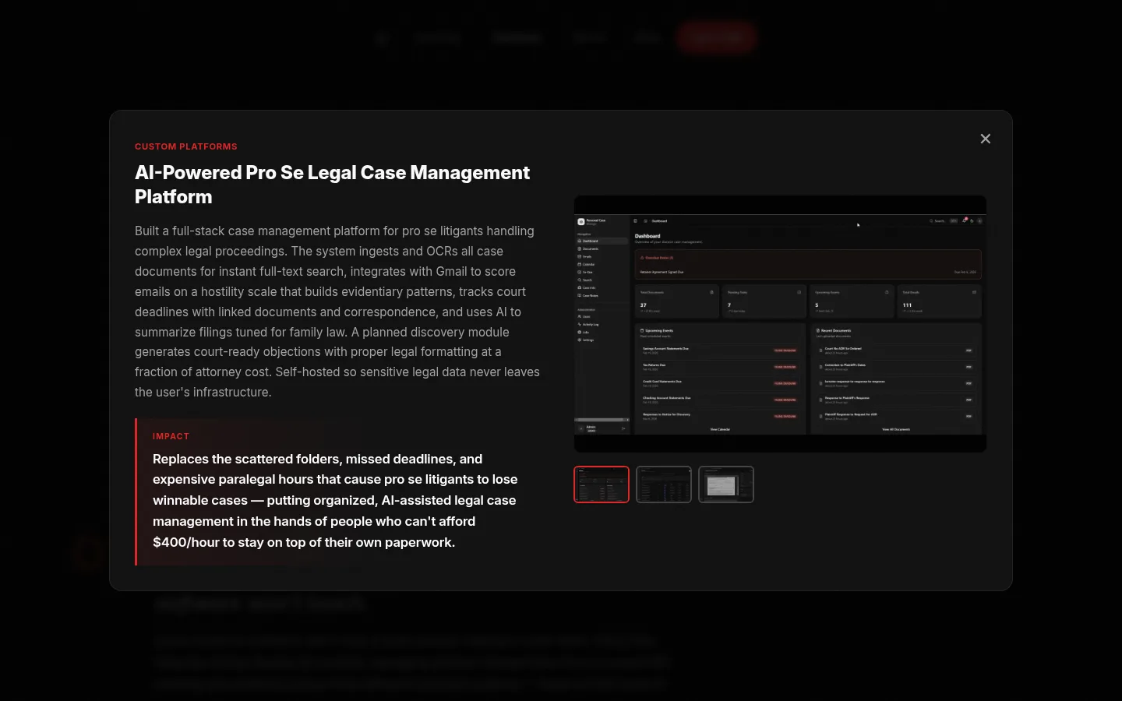The height and width of the screenshot is (701, 1122).
Task: Select the Users item under Administration
Action: 586,317
